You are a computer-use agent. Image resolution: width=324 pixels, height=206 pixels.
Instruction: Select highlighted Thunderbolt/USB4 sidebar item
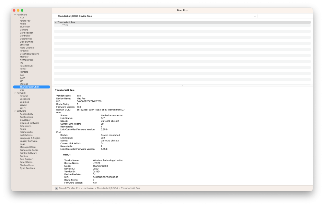coord(31,87)
